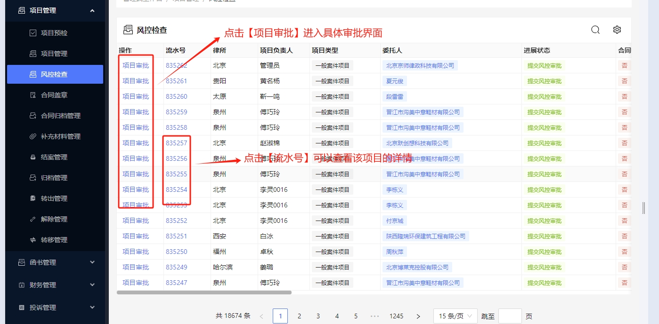Select the 风控检查 menu item
Image resolution: width=659 pixels, height=324 pixels.
click(x=55, y=74)
